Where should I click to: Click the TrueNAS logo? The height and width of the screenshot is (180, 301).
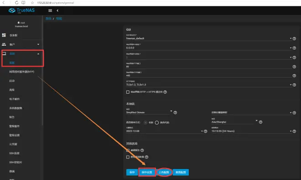(21, 11)
